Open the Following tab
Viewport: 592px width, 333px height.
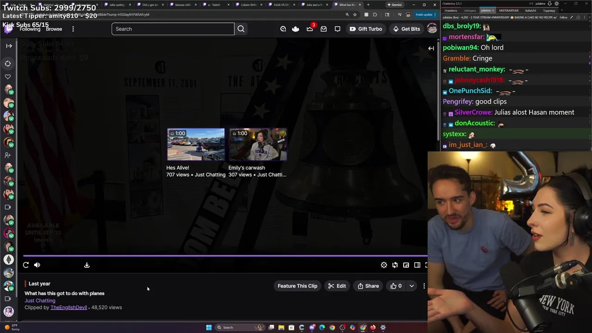30,29
